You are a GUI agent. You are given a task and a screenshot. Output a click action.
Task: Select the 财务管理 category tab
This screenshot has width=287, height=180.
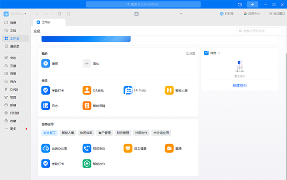[123, 133]
